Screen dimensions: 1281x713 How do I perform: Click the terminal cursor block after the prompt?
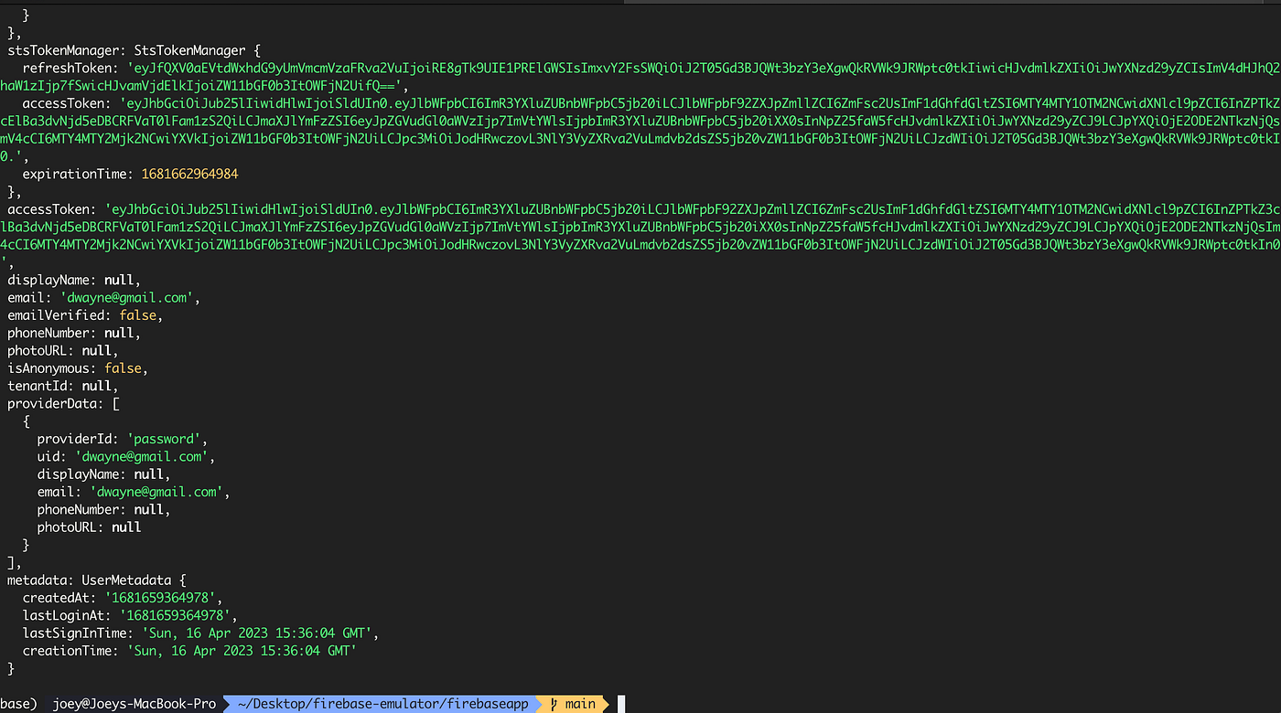[620, 704]
